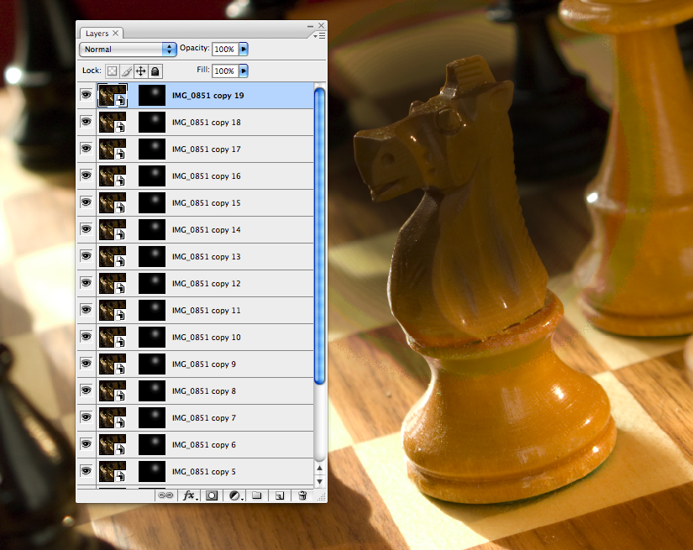Viewport: 693px width, 550px height.
Task: Lock all layer attributes
Action: click(155, 71)
